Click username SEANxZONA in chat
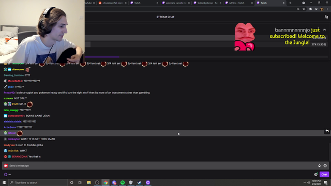Image resolution: width=331 pixels, height=186 pixels. (x=20, y=157)
